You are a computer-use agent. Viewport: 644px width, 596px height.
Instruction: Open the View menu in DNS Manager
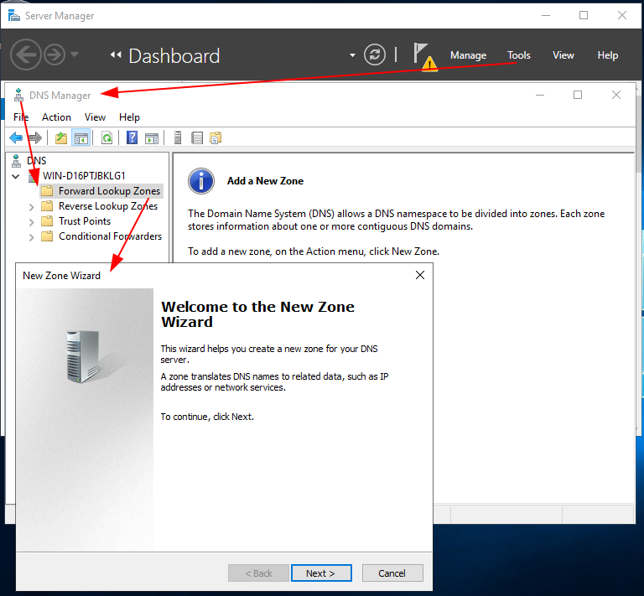click(95, 117)
